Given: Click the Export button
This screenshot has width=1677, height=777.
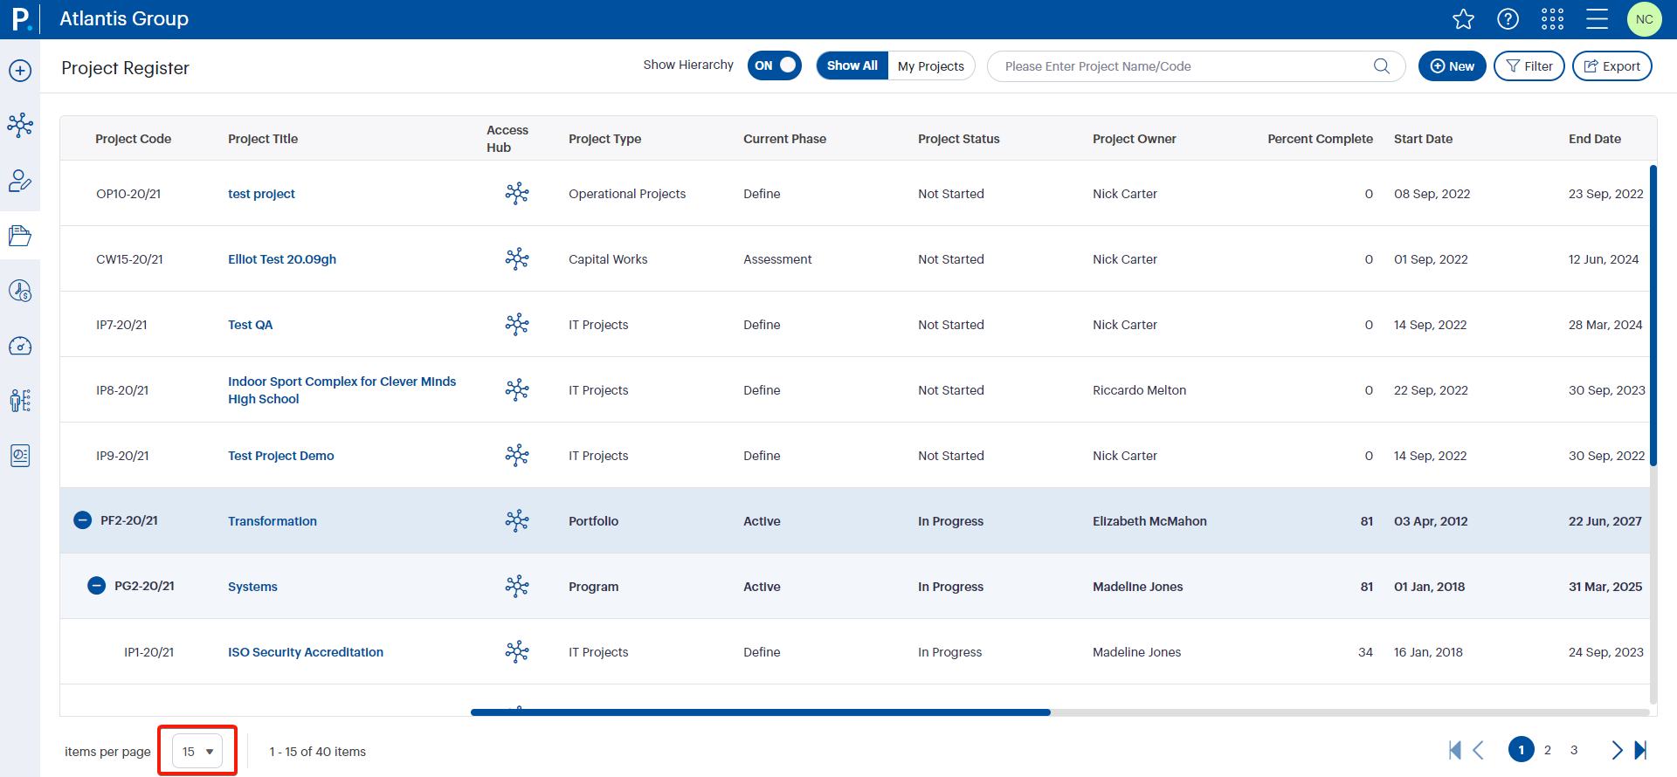Looking at the screenshot, I should pyautogui.click(x=1612, y=66).
